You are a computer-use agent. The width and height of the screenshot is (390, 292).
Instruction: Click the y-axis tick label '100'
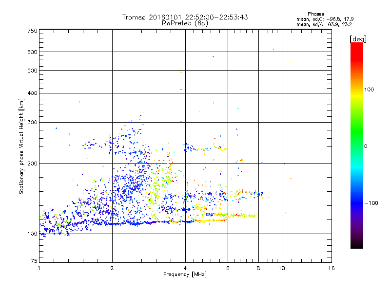[x=32, y=234]
